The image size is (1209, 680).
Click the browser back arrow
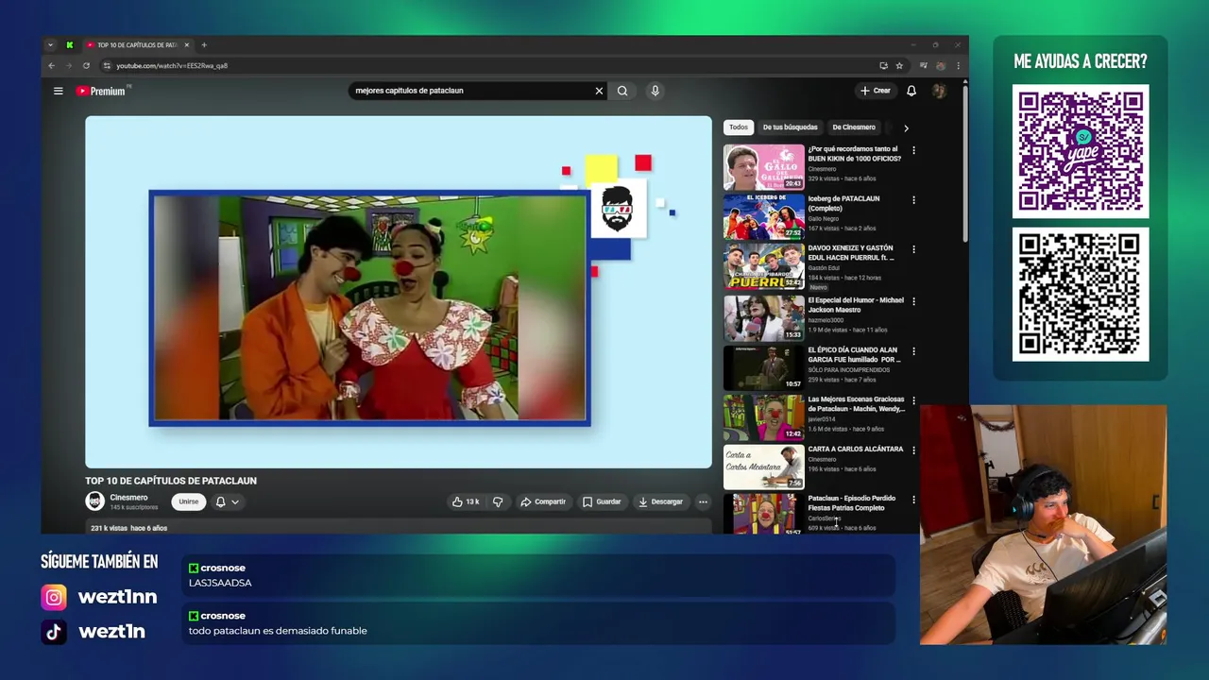pos(52,65)
